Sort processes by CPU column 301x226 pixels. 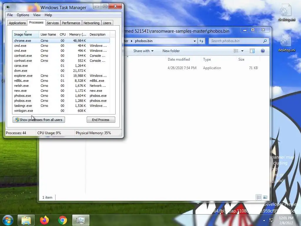click(63, 34)
